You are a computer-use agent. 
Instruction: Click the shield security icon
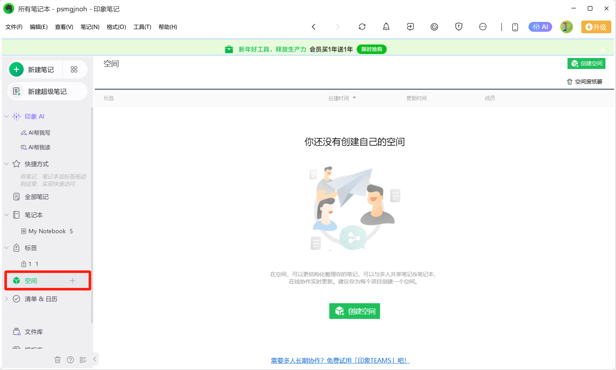pos(459,27)
